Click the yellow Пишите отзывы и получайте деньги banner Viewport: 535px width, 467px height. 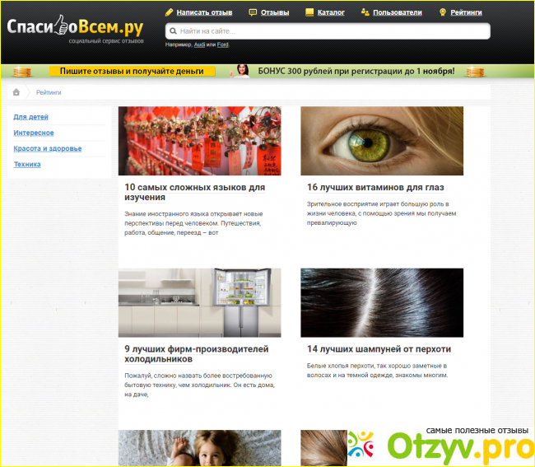point(132,72)
